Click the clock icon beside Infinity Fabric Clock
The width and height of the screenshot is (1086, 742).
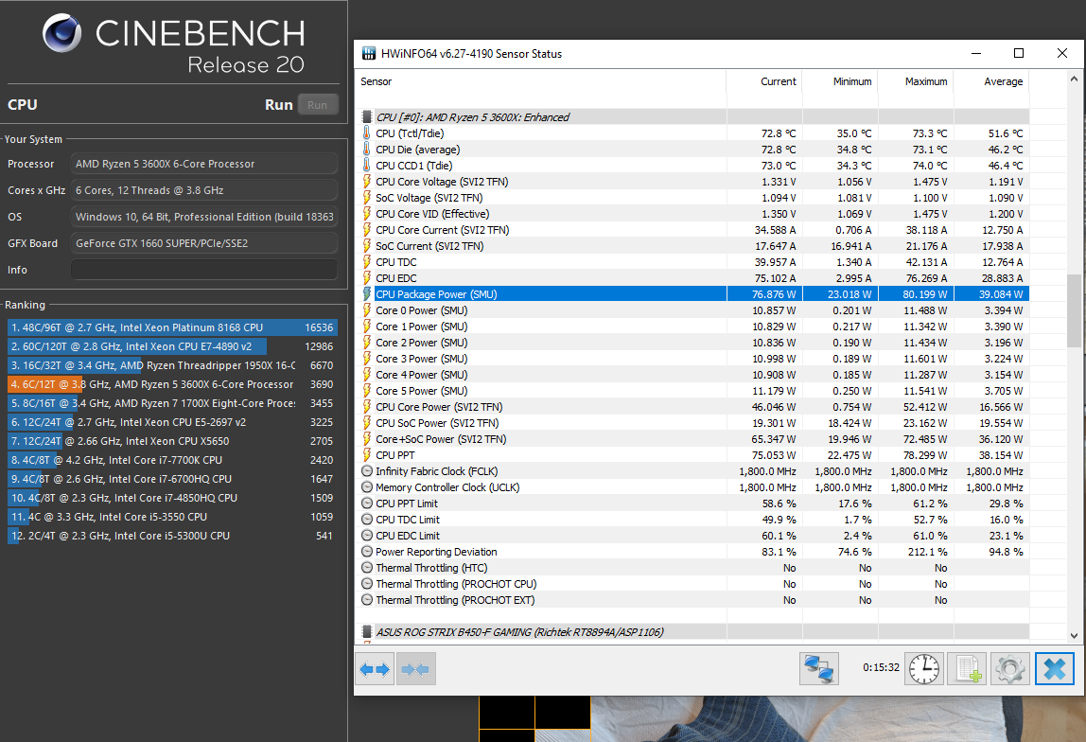point(367,471)
